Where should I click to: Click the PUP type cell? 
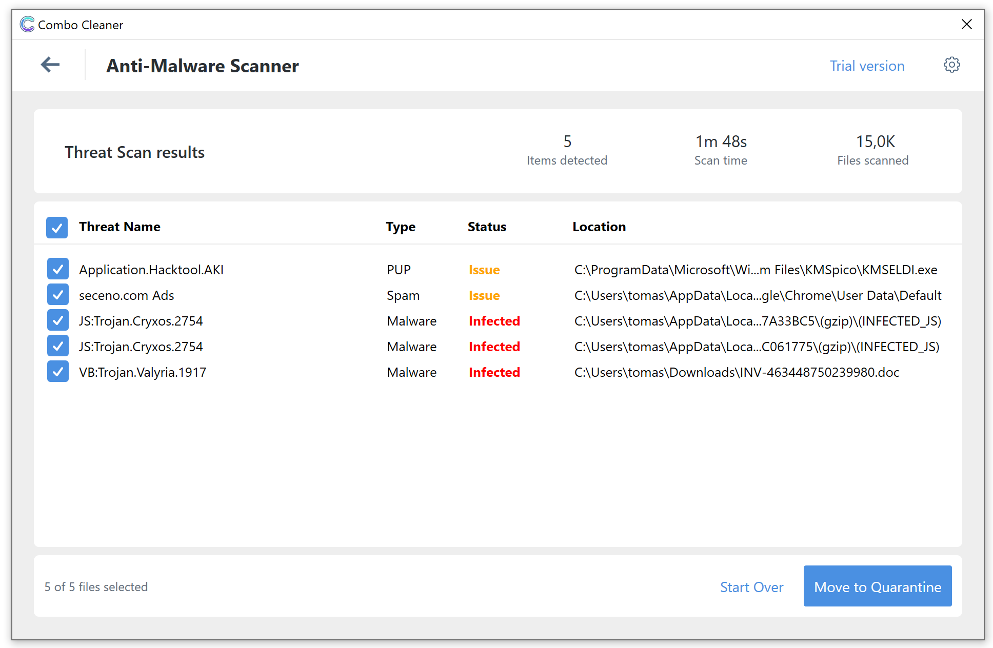coord(399,270)
